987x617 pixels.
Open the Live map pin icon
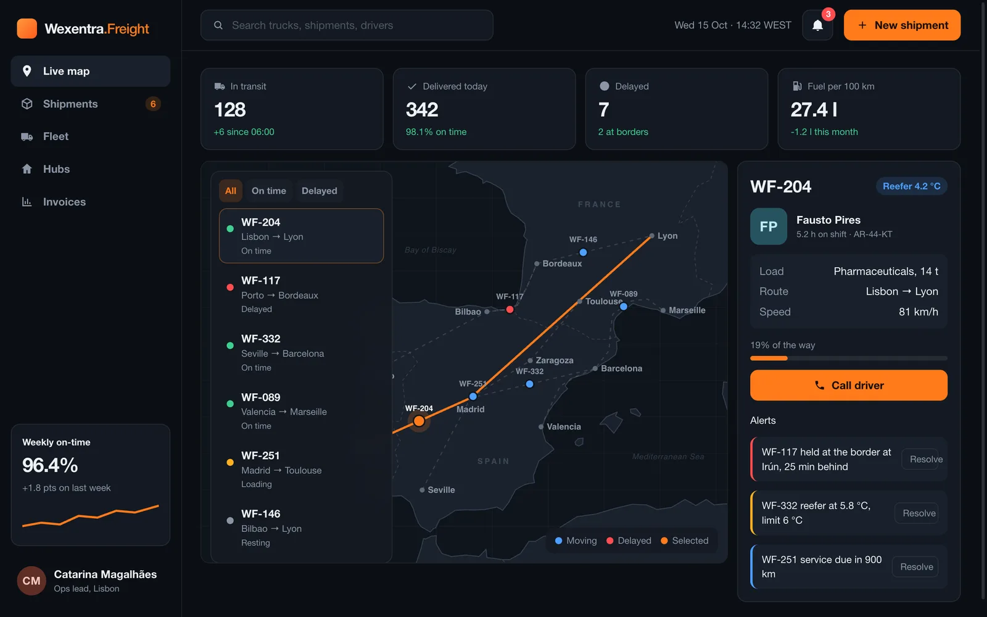click(27, 71)
